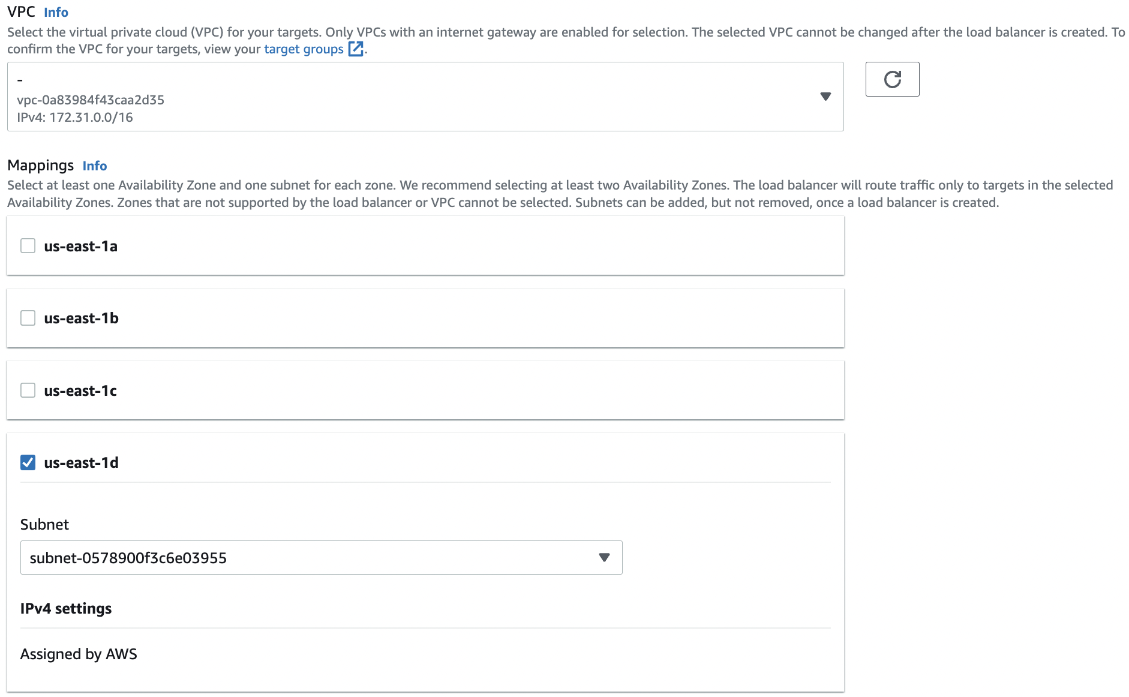The image size is (1129, 697).
Task: Uncheck the us-east-1d availability zone checkbox
Action: click(x=28, y=462)
